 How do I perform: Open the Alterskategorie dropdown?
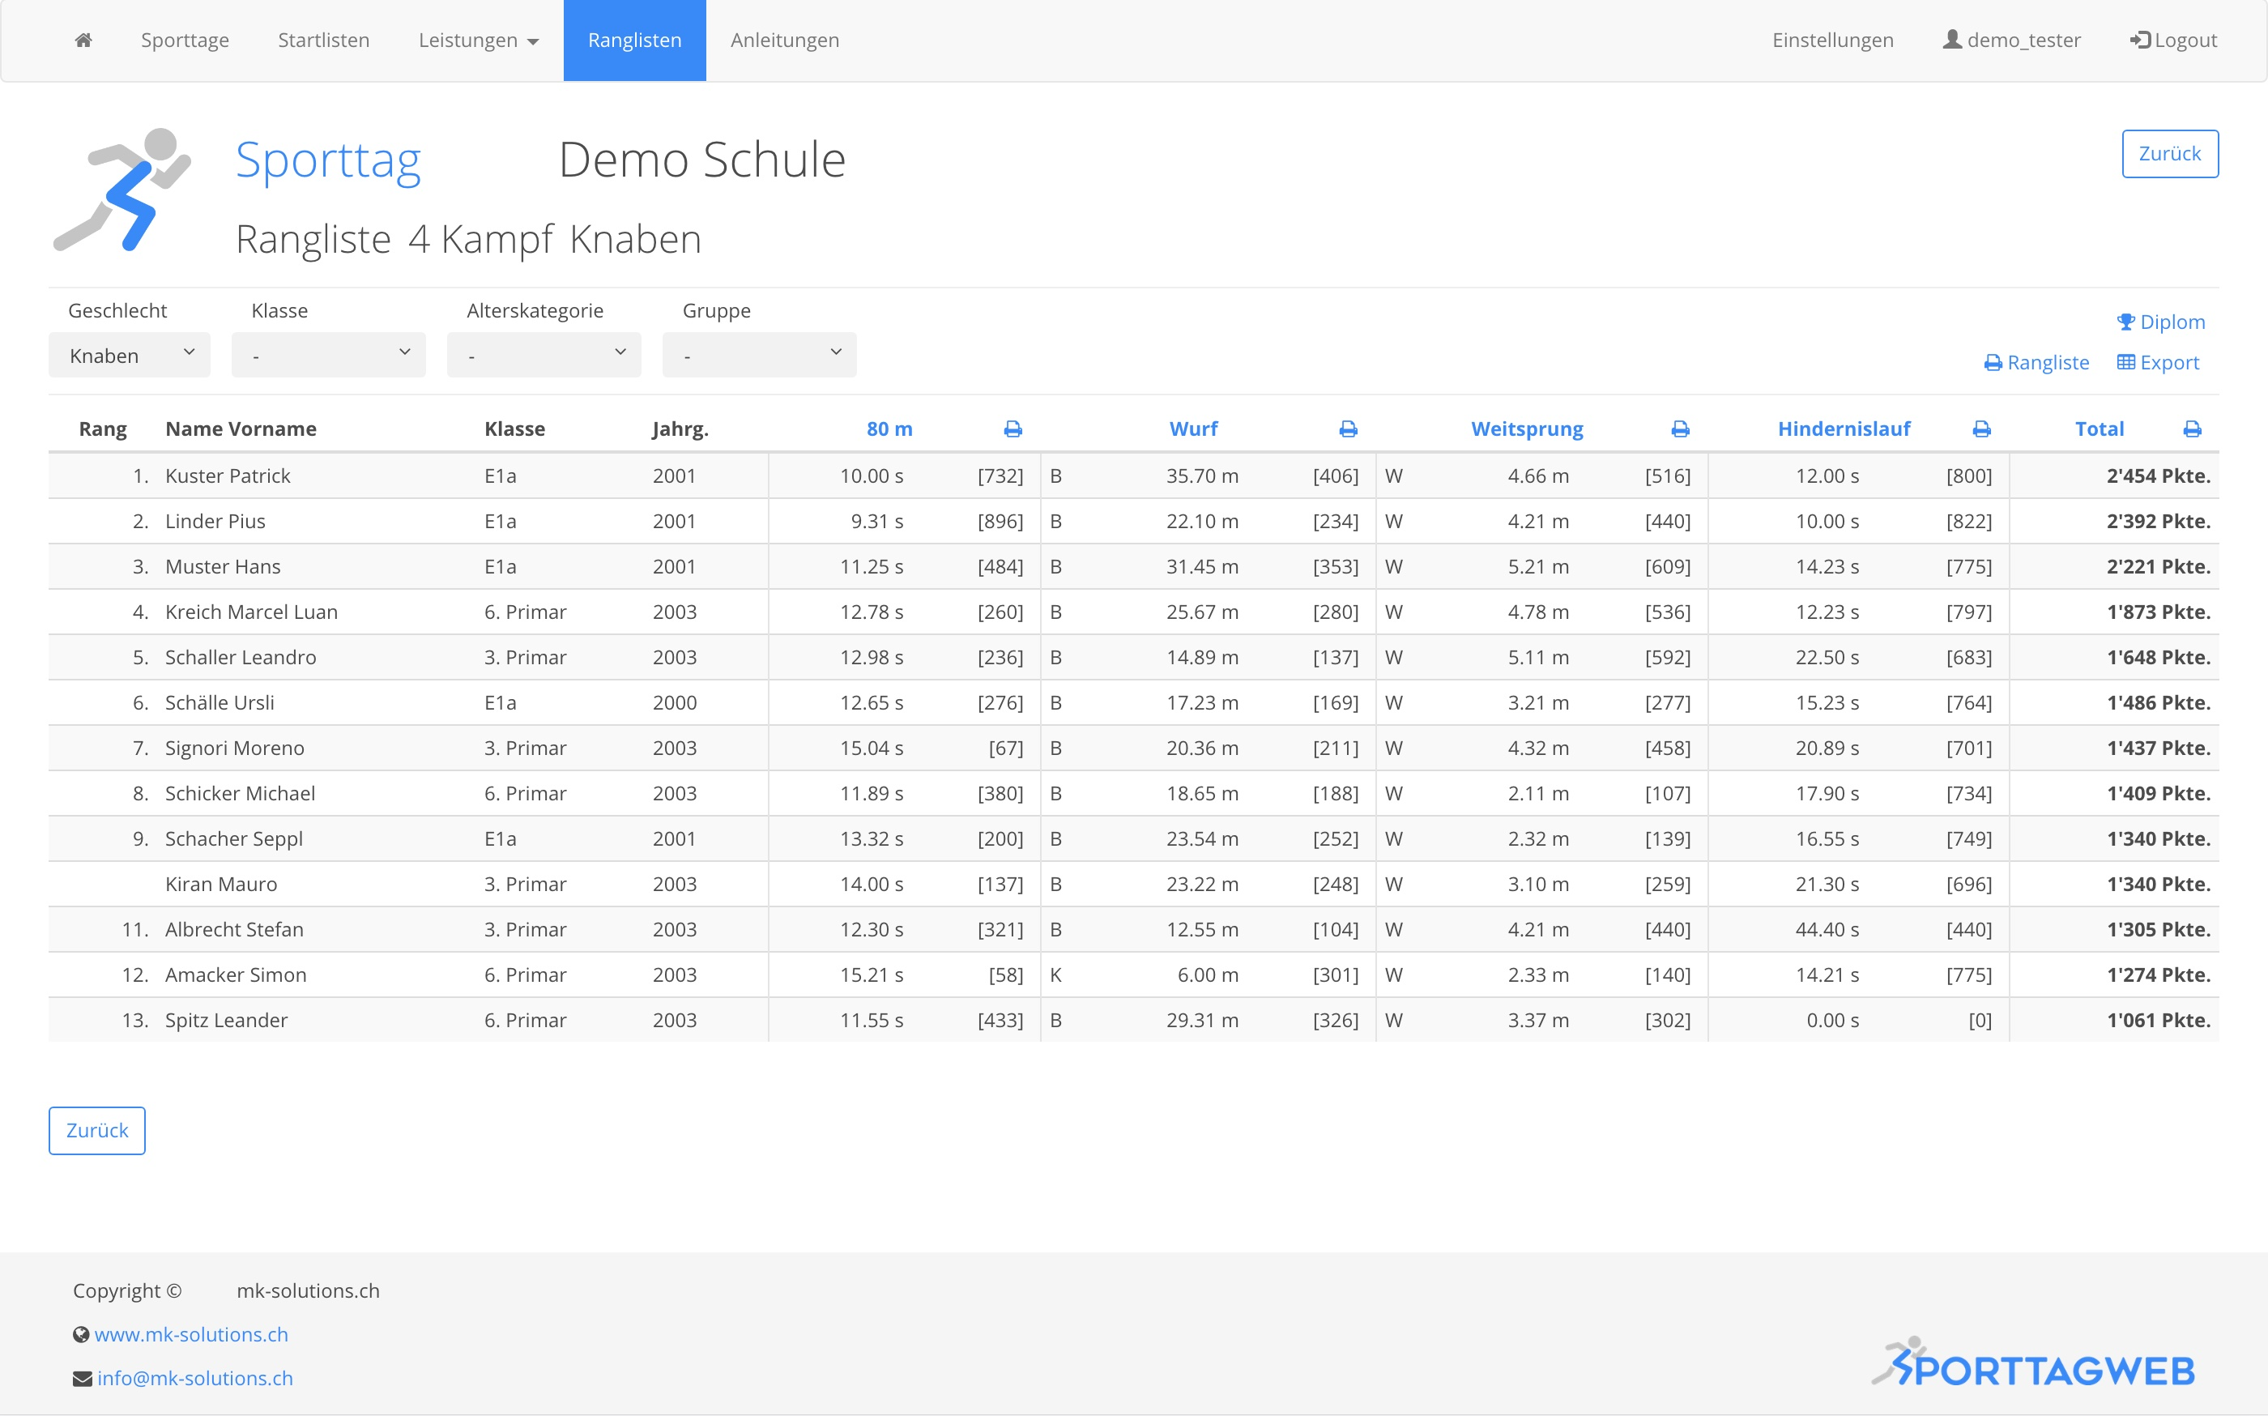[544, 355]
